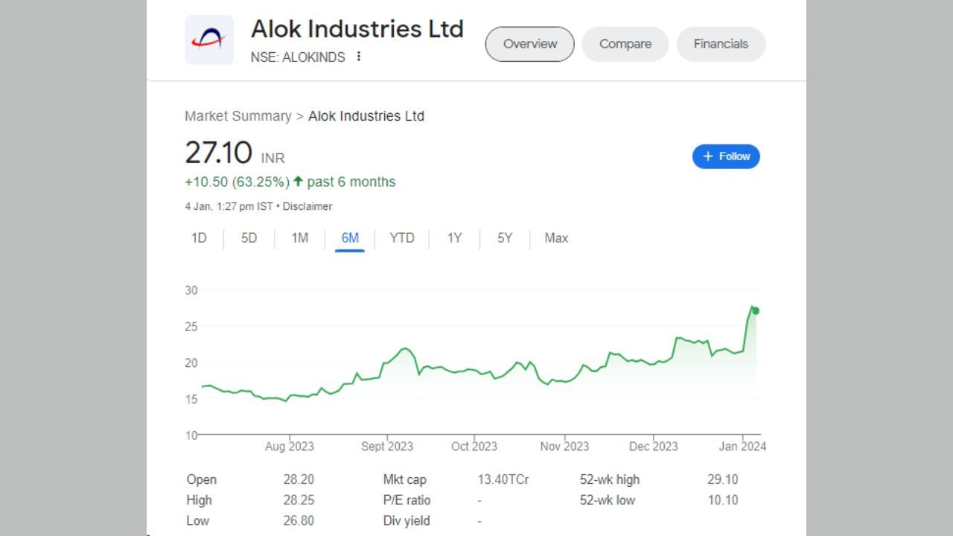Switch to the Overview tab

coord(529,44)
